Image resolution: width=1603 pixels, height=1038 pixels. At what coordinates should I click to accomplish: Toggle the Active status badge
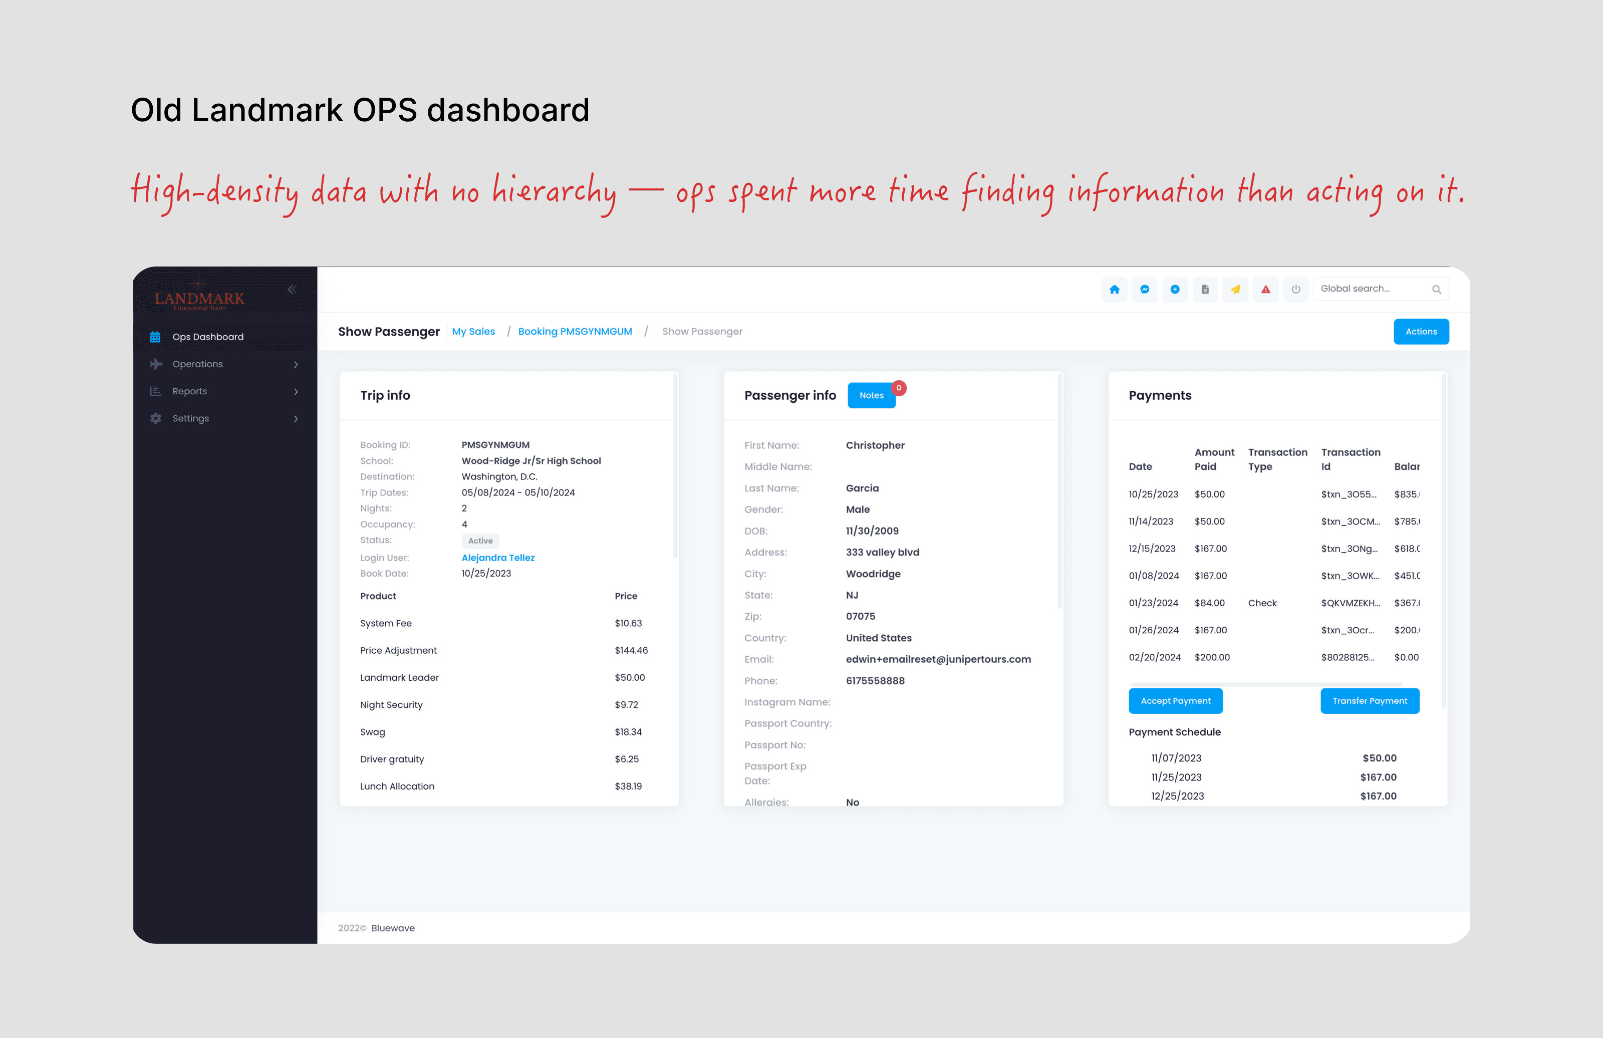tap(479, 540)
